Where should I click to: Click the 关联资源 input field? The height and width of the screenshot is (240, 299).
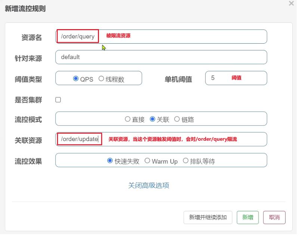[161, 139]
